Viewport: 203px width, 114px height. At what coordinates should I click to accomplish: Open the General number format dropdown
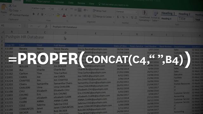(x=136, y=12)
